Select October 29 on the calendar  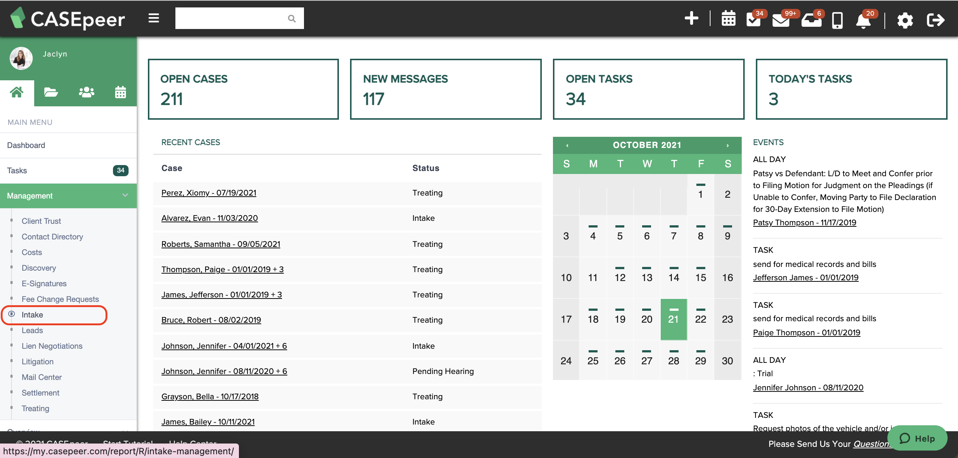[x=700, y=361]
